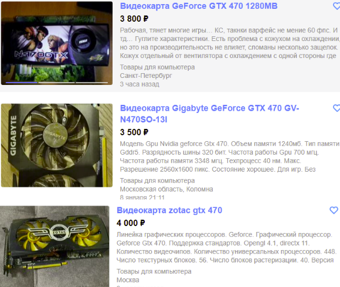Click heart icon on zotac gtx 470 listing
The width and height of the screenshot is (340, 287).
pyautogui.click(x=334, y=210)
